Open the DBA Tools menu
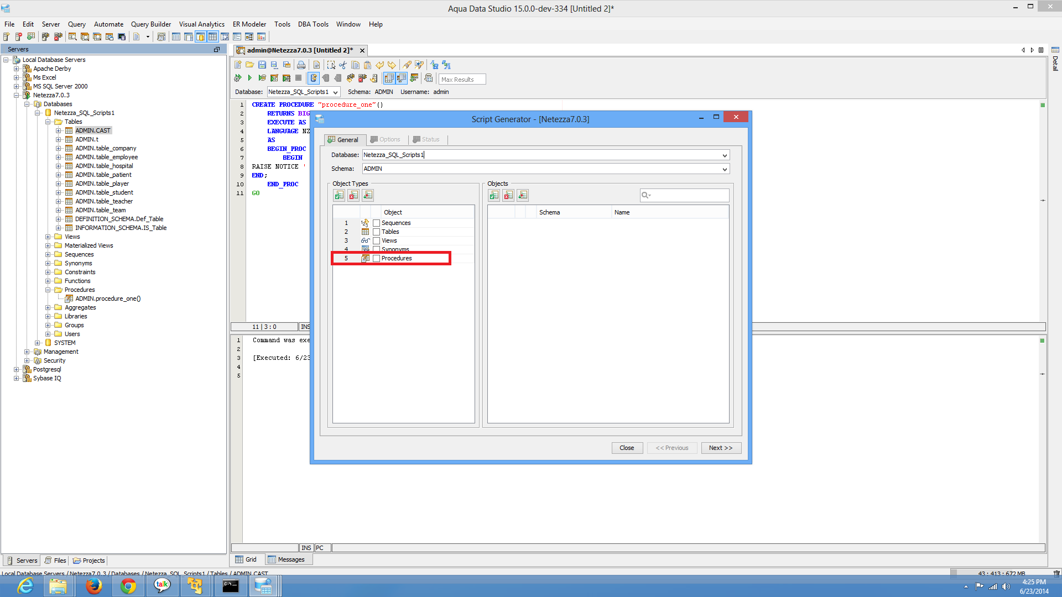Screen dimensions: 1062x597 click(313, 24)
